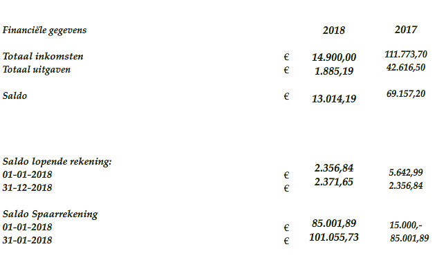Click the 15.000,- savings value

click(x=406, y=225)
